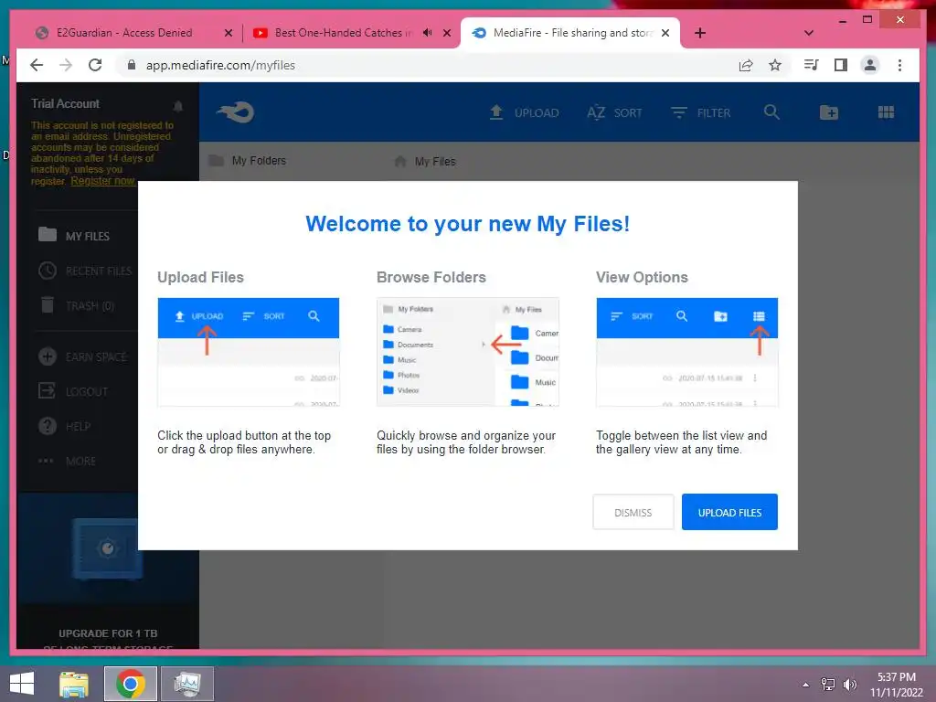Close the YouTube tab
Viewport: 936px width, 702px height.
coord(446,34)
